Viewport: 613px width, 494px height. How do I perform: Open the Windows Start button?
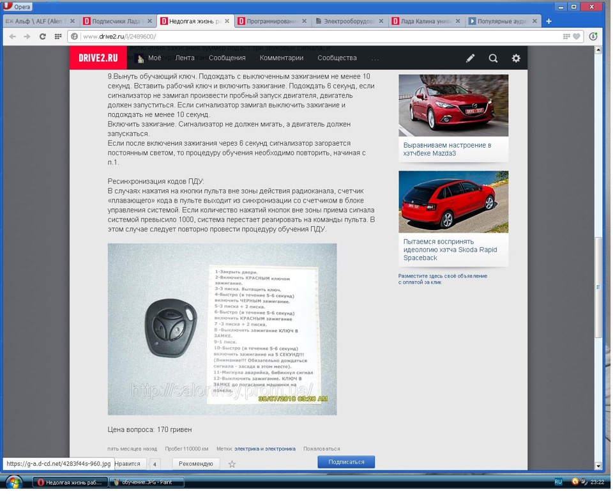click(13, 482)
